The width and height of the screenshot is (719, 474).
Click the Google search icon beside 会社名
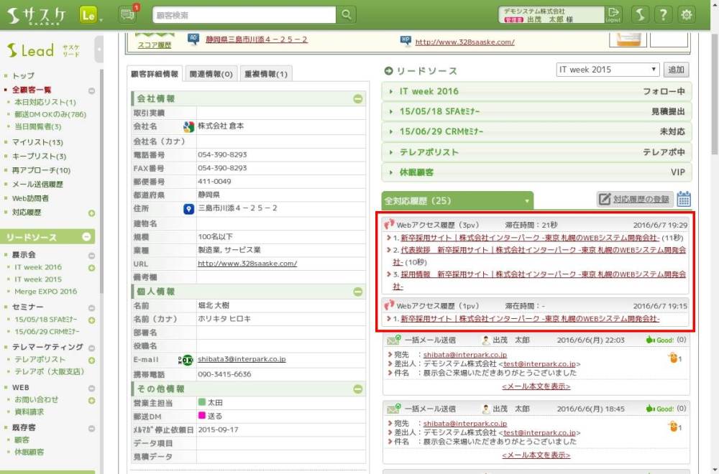(x=188, y=126)
